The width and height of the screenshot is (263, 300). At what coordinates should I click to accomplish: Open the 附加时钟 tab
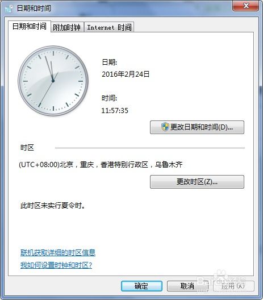[x=67, y=27]
